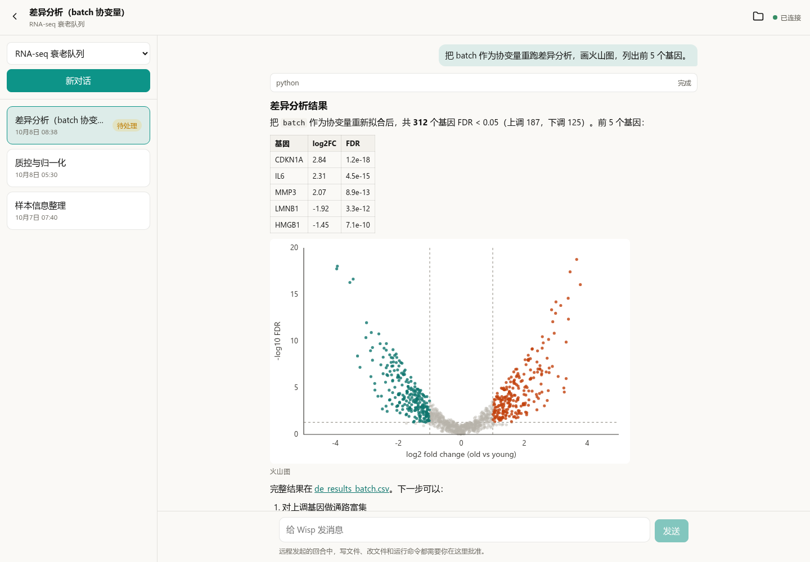Viewport: 810px width, 562px height.
Task: Click the volcano plot image
Action: click(x=450, y=351)
